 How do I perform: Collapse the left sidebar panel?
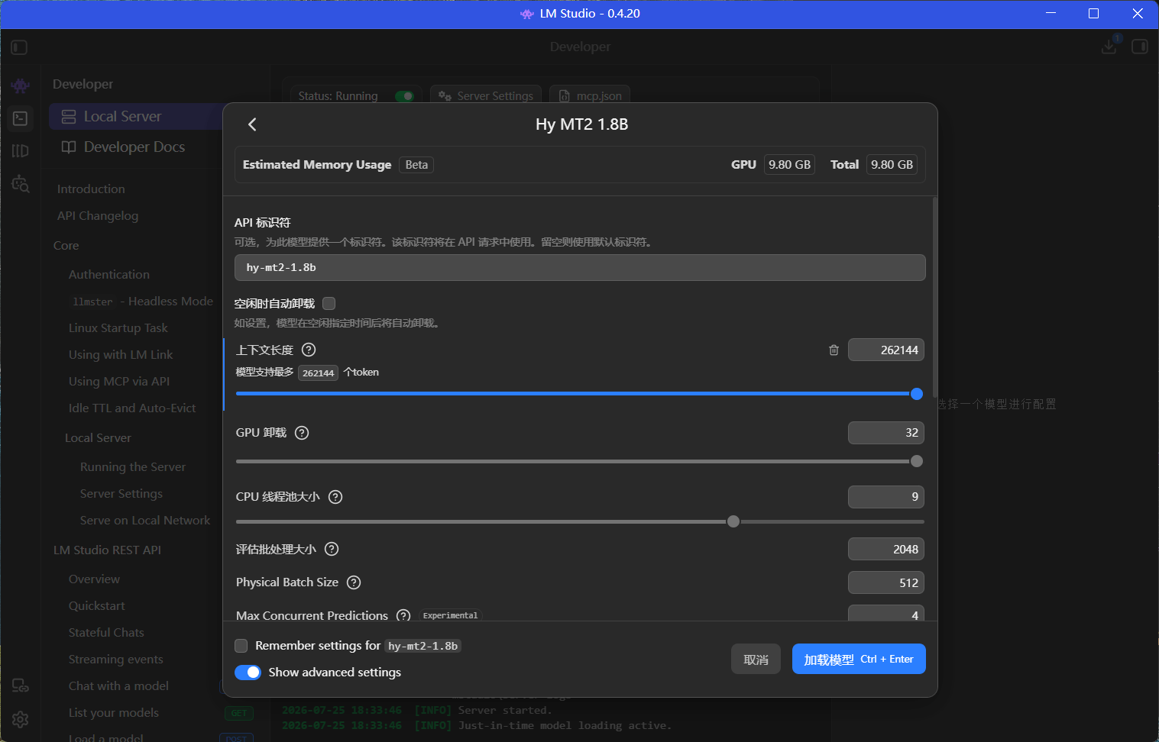click(x=20, y=47)
